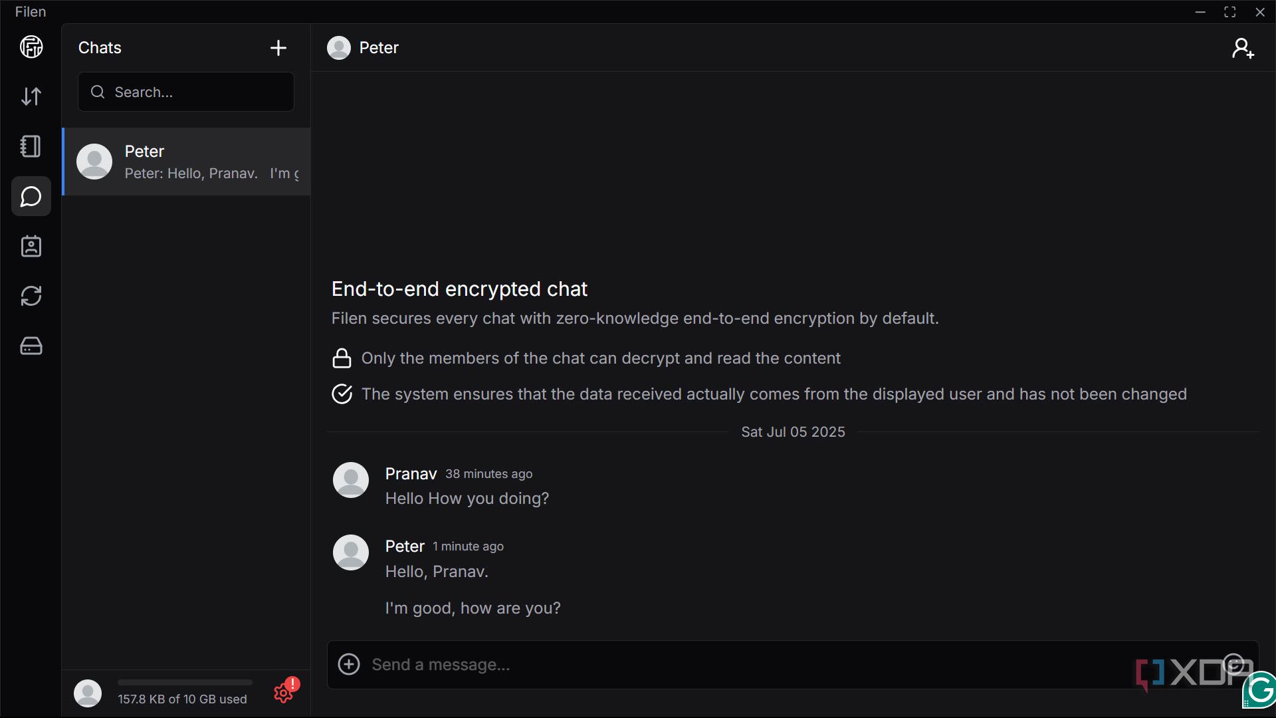Click Peter's avatar beside his message

(x=351, y=552)
